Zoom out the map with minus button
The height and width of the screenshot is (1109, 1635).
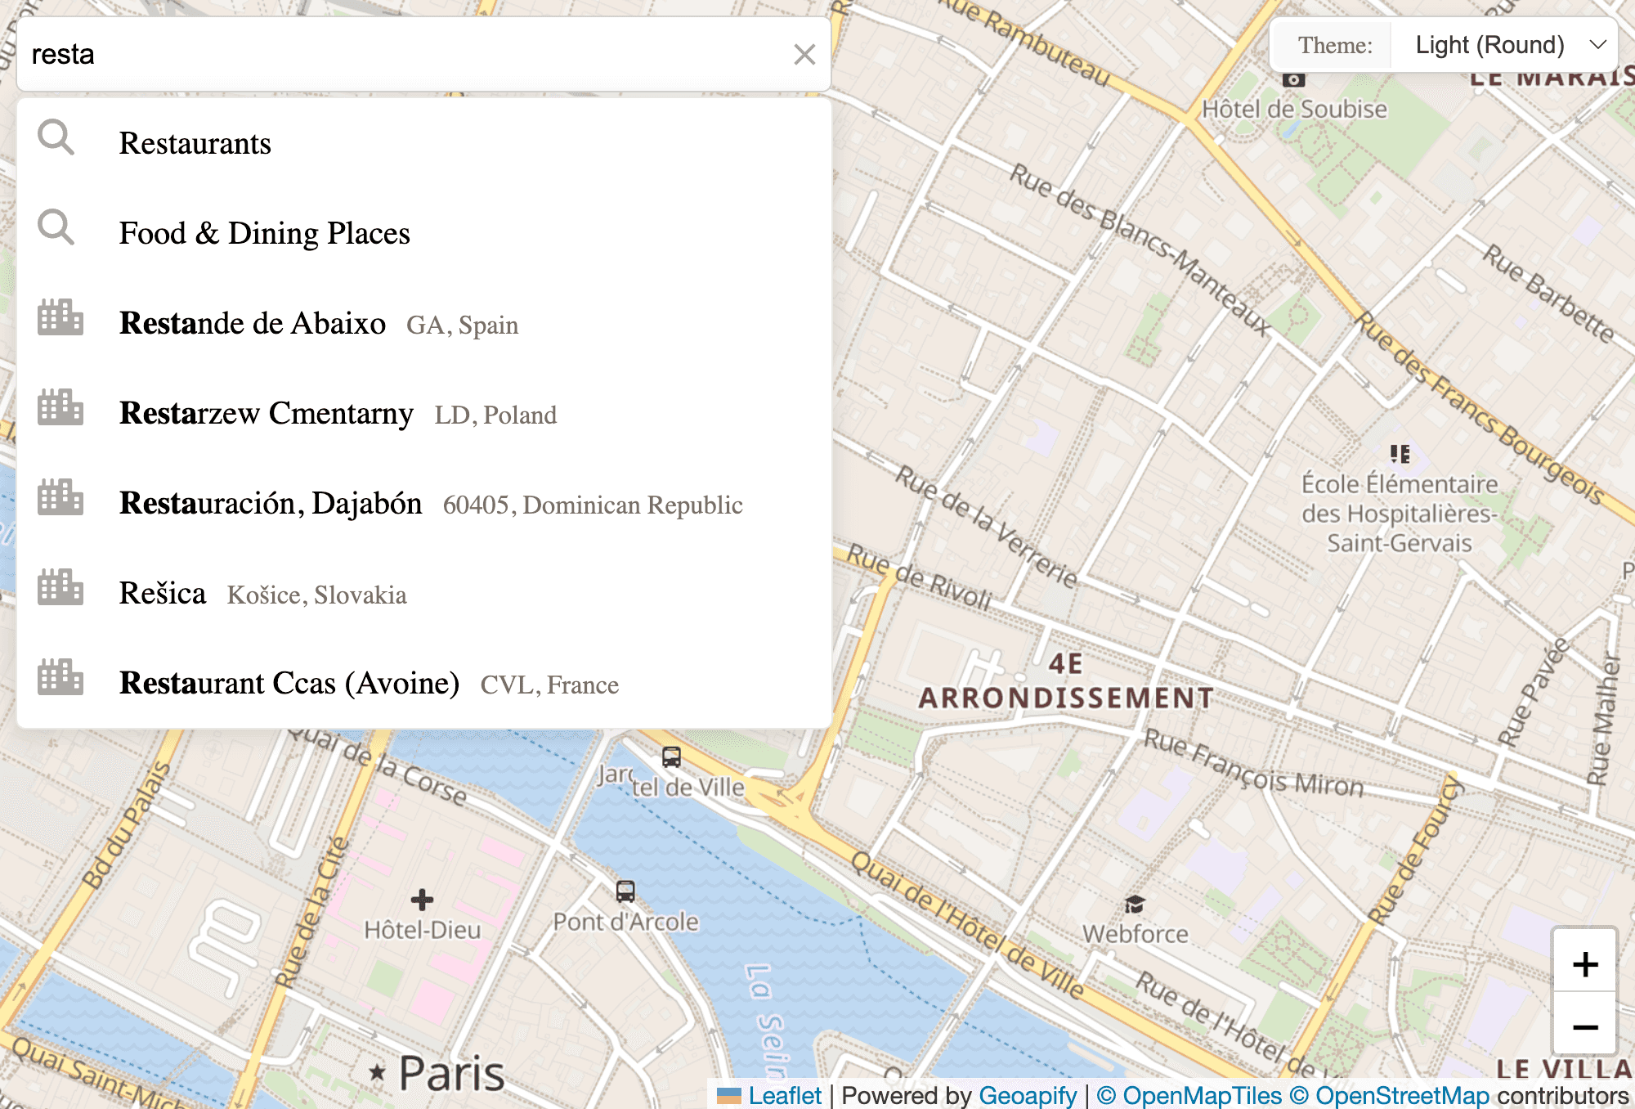[1584, 1026]
